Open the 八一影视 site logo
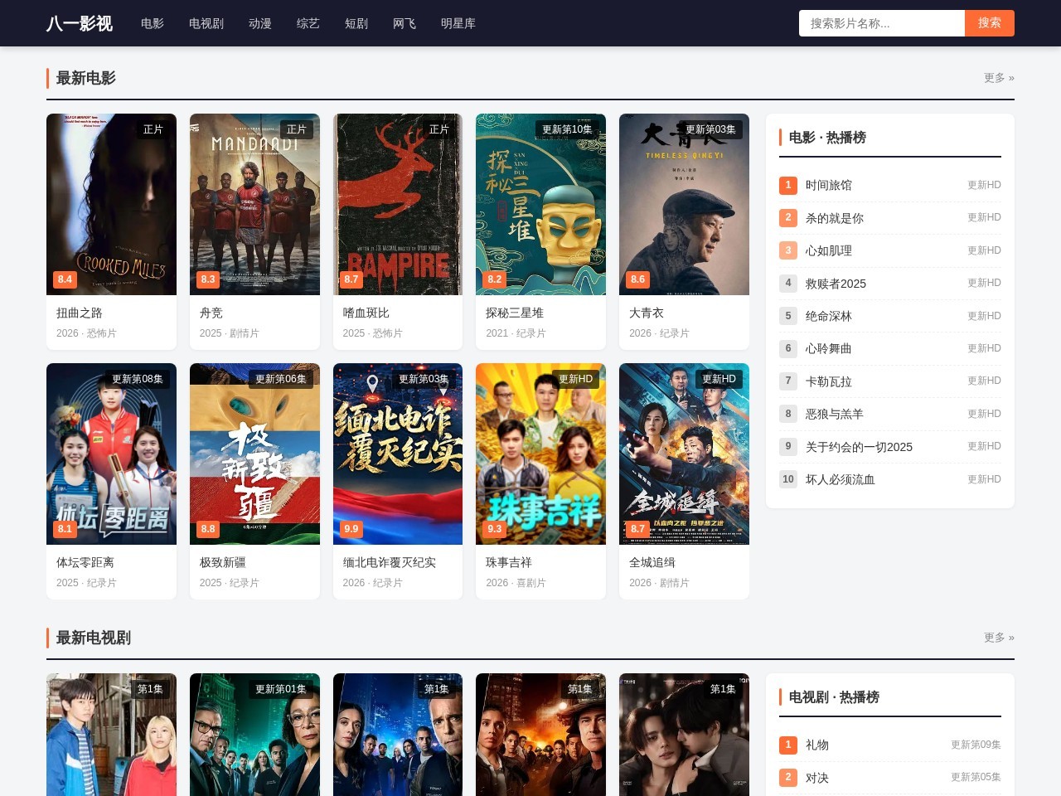 [x=80, y=23]
